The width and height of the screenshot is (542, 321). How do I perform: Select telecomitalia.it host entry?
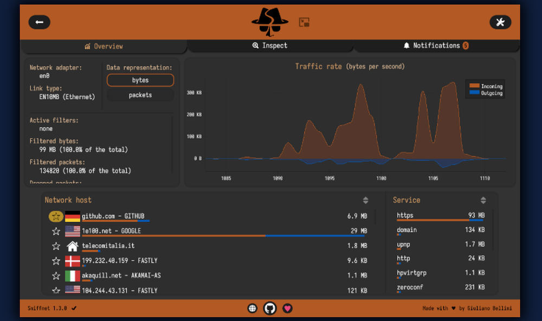[x=208, y=246]
